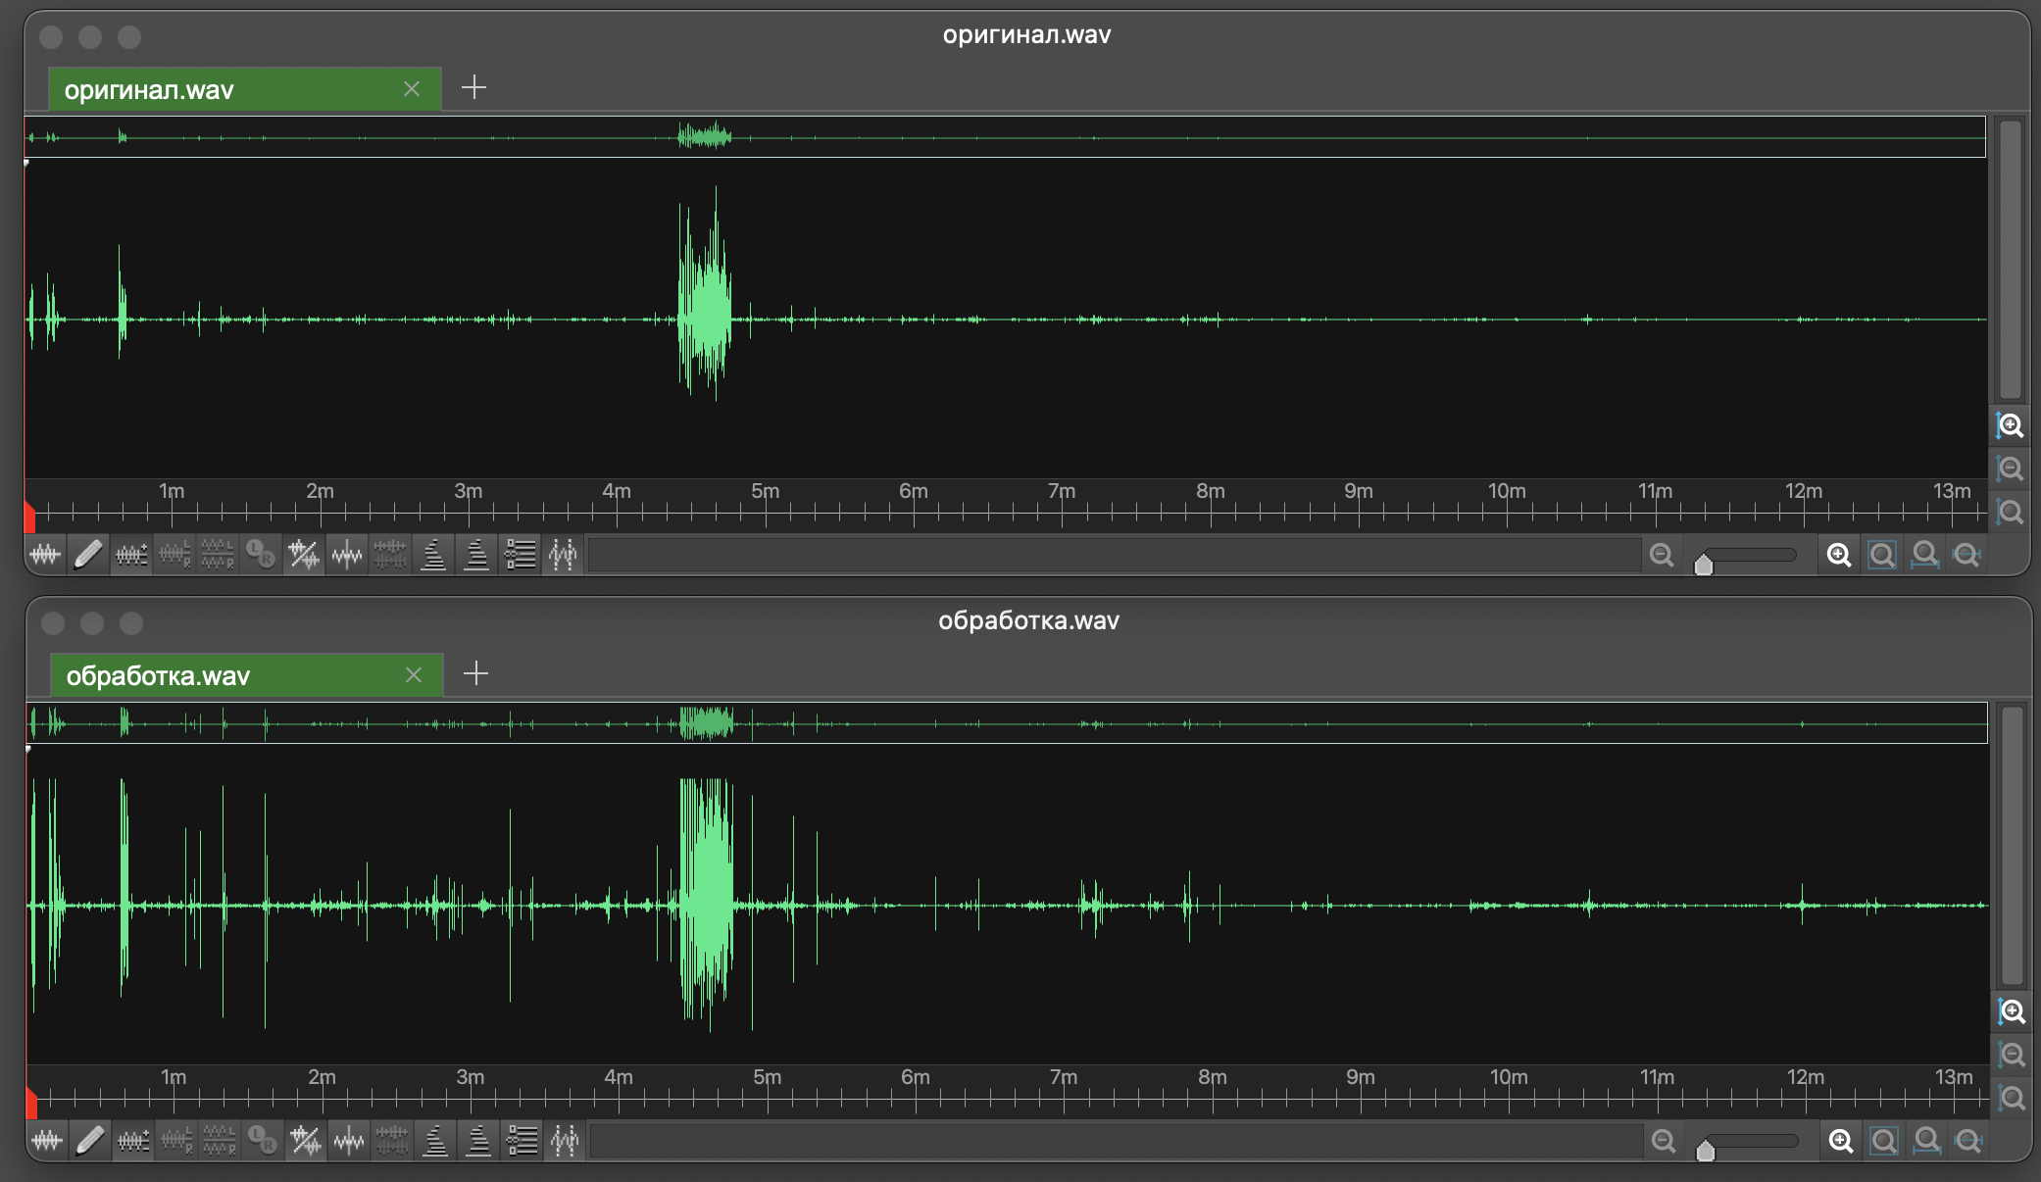Click horizontal zoom in magnifier in оригинал.wav
Screen dimensions: 2041x1182
pos(1839,556)
